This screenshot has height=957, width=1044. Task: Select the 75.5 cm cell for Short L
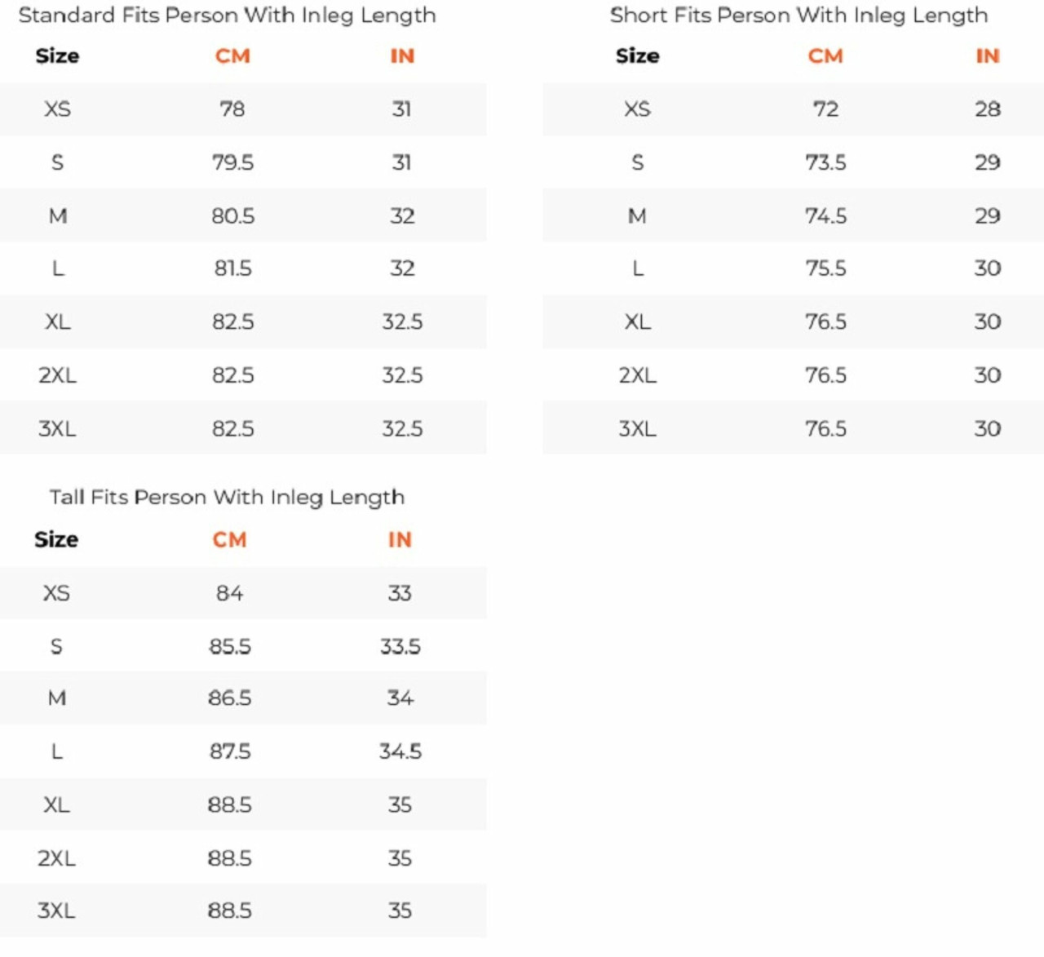coord(825,268)
